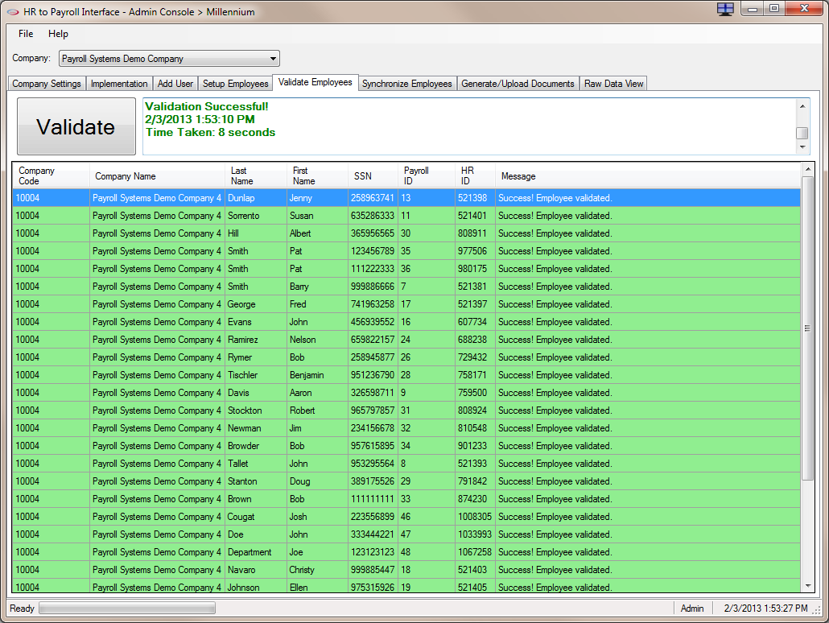Select the Evans last name cell
The height and width of the screenshot is (623, 829).
click(x=256, y=322)
